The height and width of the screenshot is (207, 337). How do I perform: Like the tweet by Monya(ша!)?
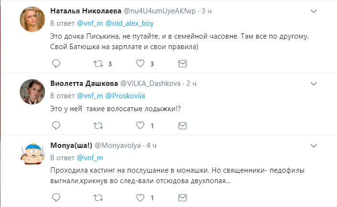(x=140, y=197)
